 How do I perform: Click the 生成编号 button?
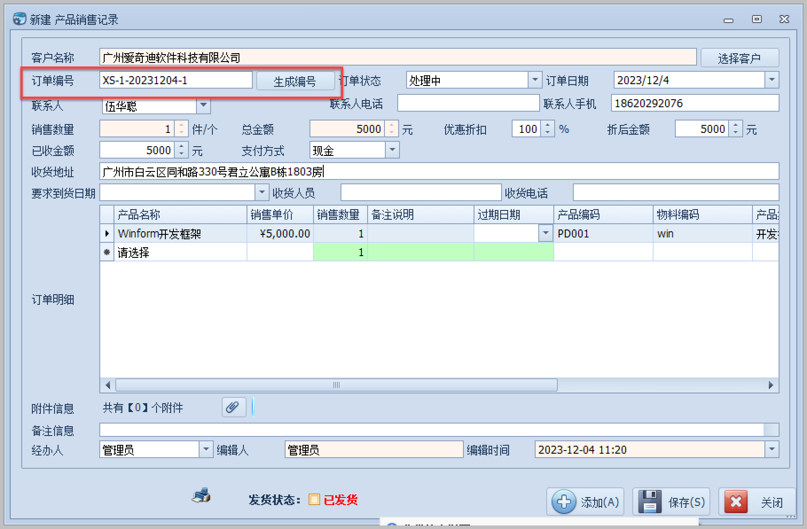coord(295,81)
